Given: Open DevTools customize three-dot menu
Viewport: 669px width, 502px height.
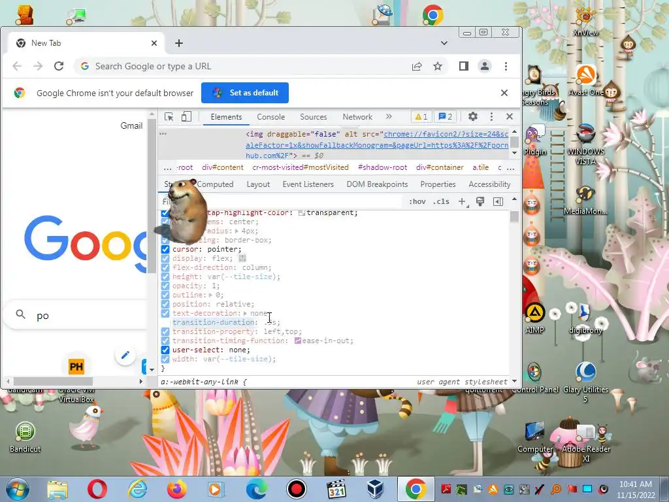Looking at the screenshot, I should 491,116.
